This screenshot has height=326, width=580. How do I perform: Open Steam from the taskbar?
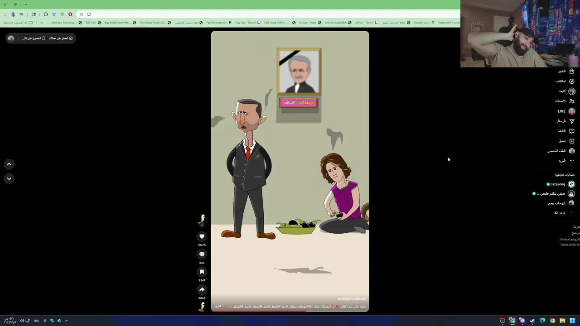(x=532, y=321)
